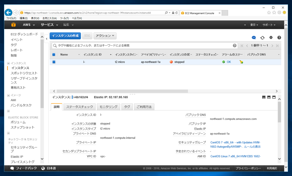Click the browser home icon
This screenshot has height=176, width=292.
tap(269, 12)
